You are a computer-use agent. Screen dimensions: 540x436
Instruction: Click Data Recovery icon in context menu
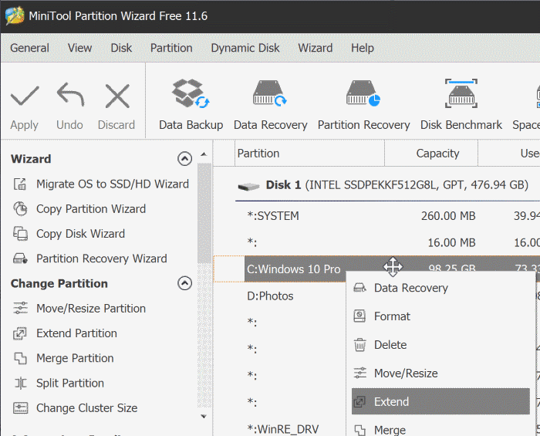click(359, 288)
